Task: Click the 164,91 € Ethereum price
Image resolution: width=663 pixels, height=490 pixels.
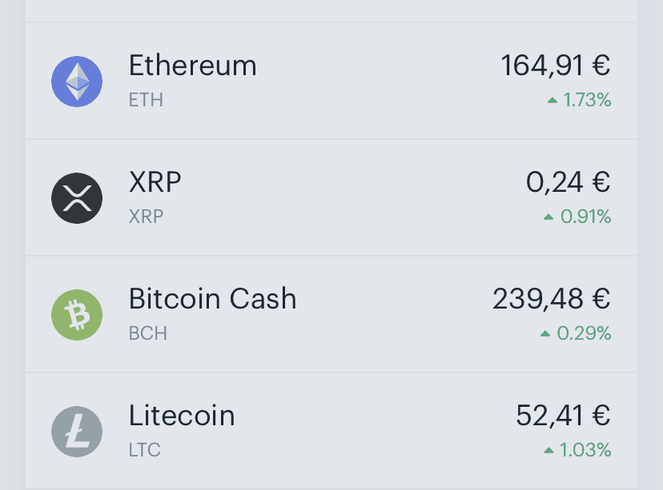Action: [555, 66]
